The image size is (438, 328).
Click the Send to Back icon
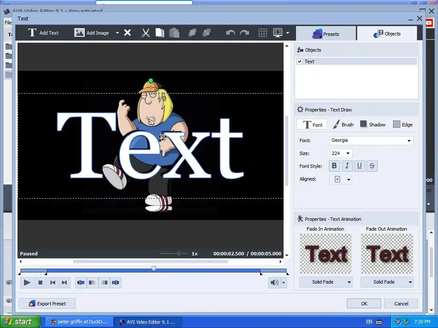coord(207,32)
